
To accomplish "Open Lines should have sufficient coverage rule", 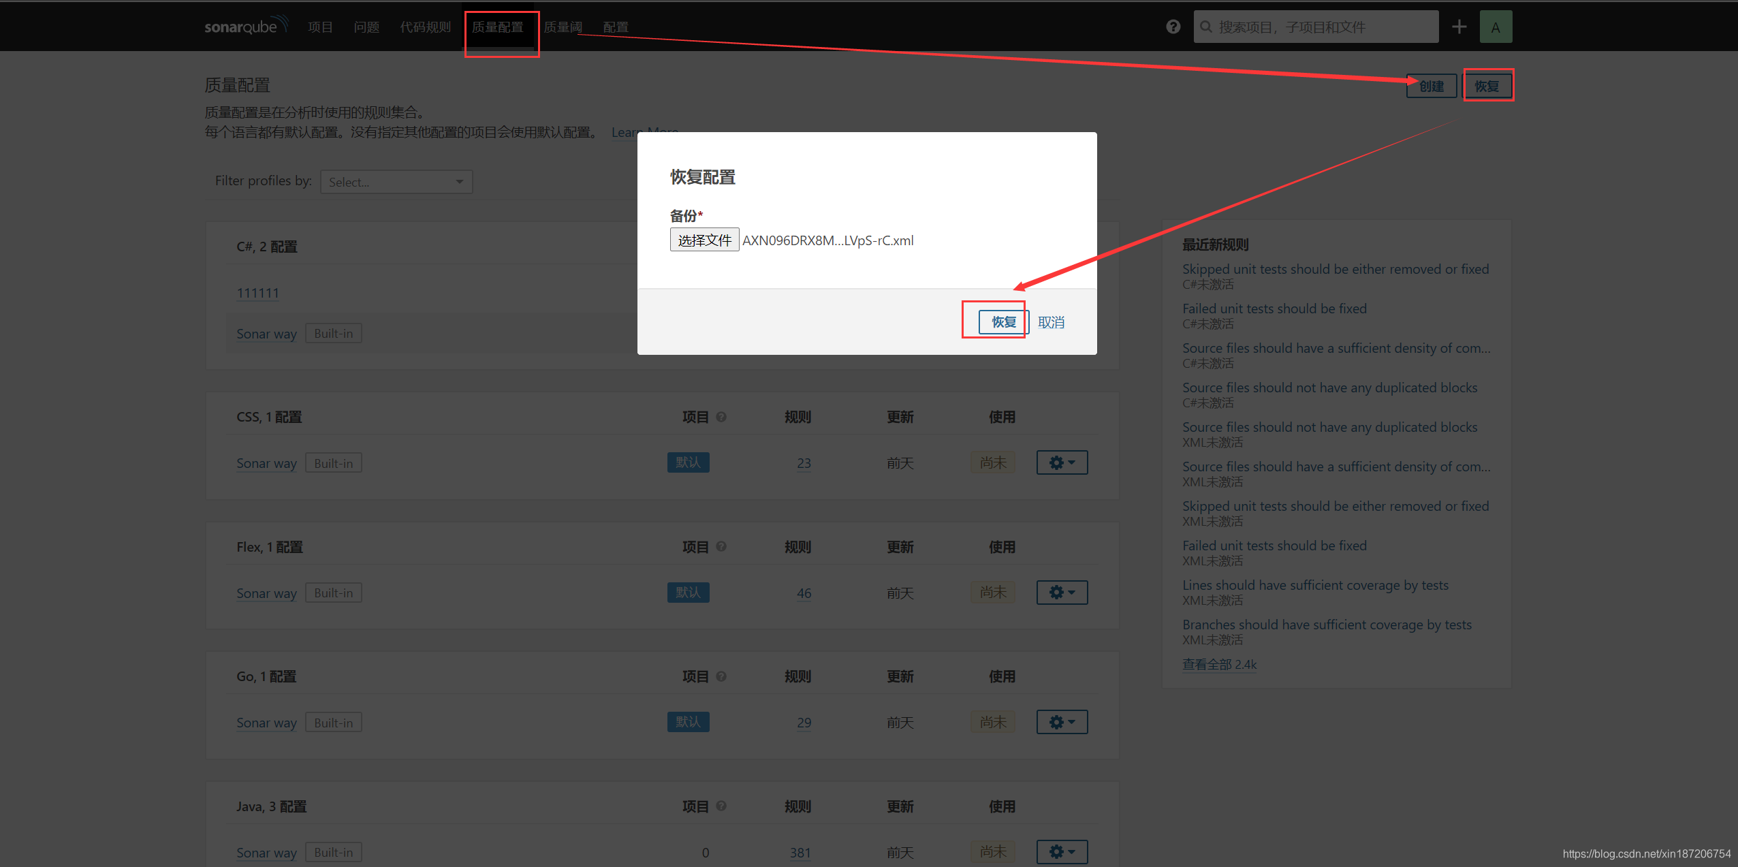I will click(x=1315, y=585).
